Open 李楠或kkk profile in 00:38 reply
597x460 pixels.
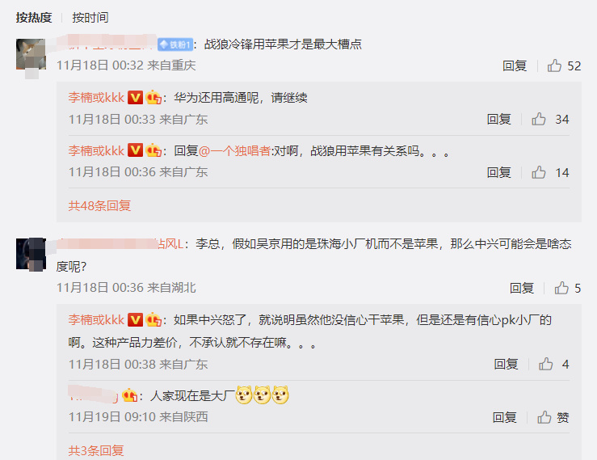pyautogui.click(x=96, y=319)
